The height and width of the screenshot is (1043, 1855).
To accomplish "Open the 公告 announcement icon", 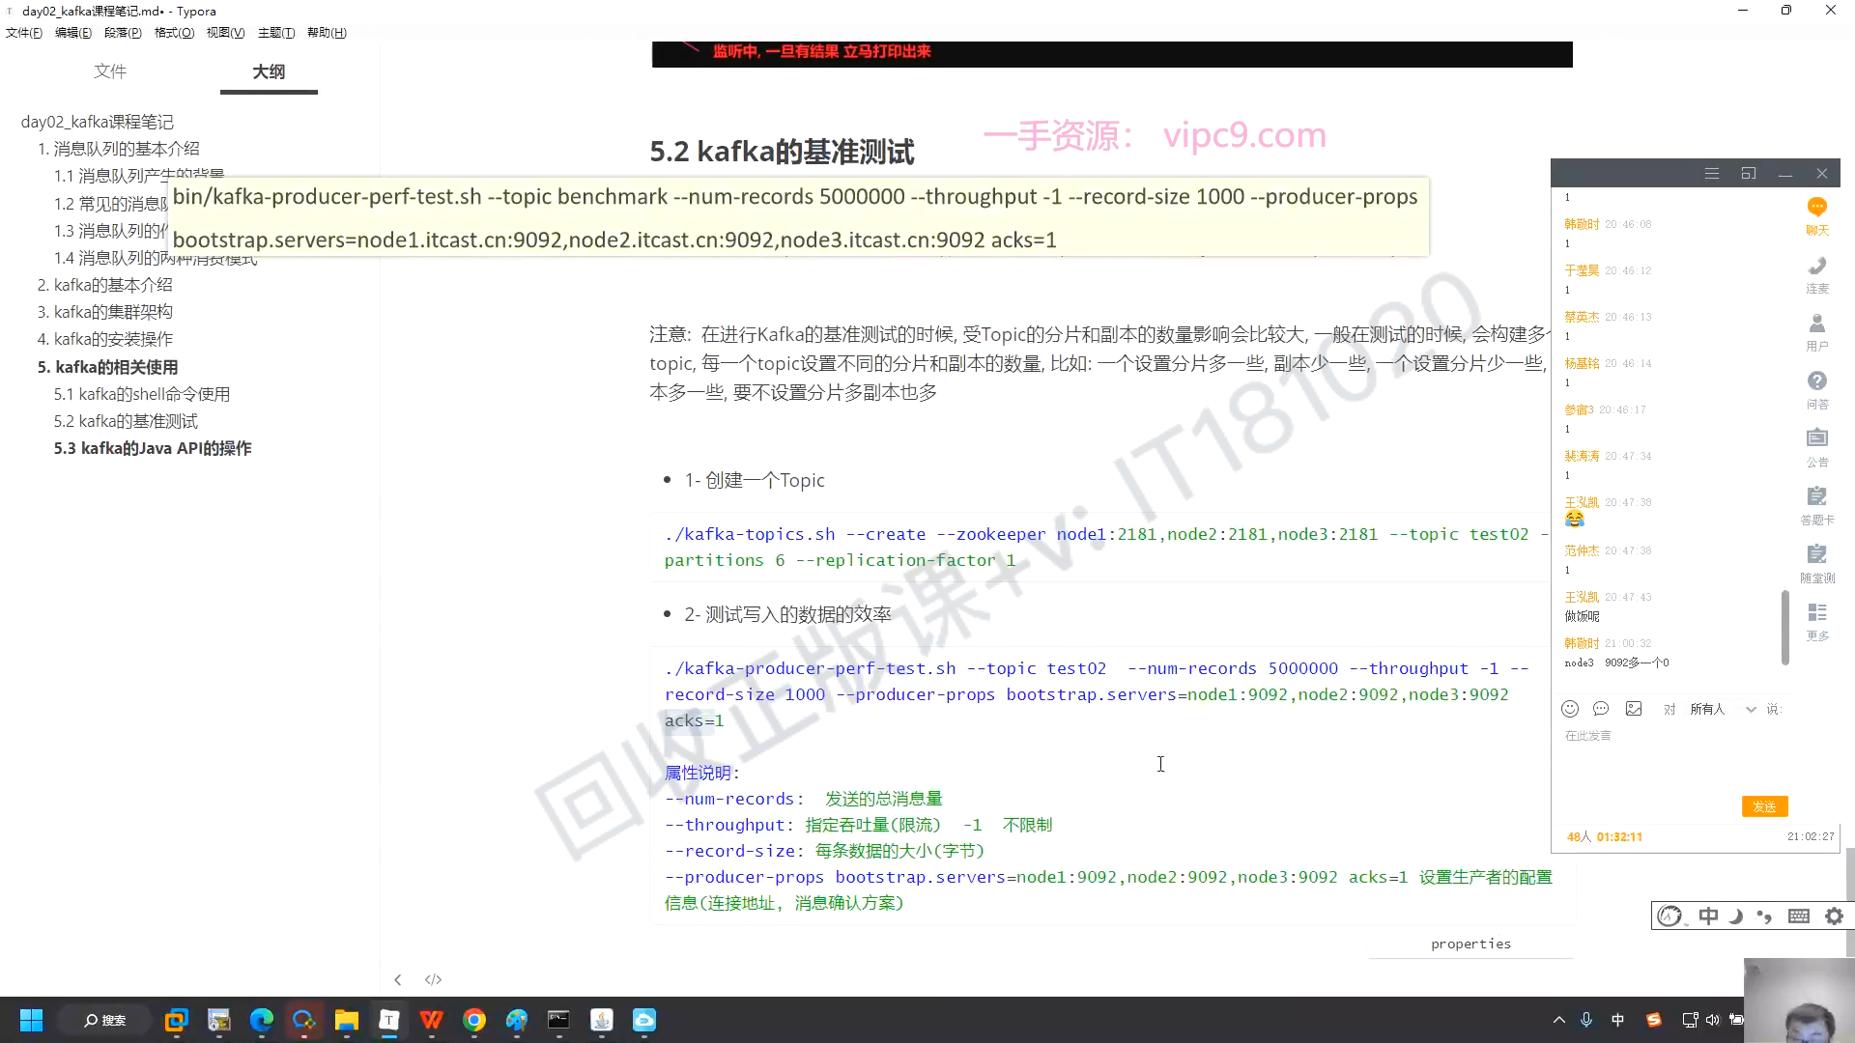I will pyautogui.click(x=1816, y=445).
